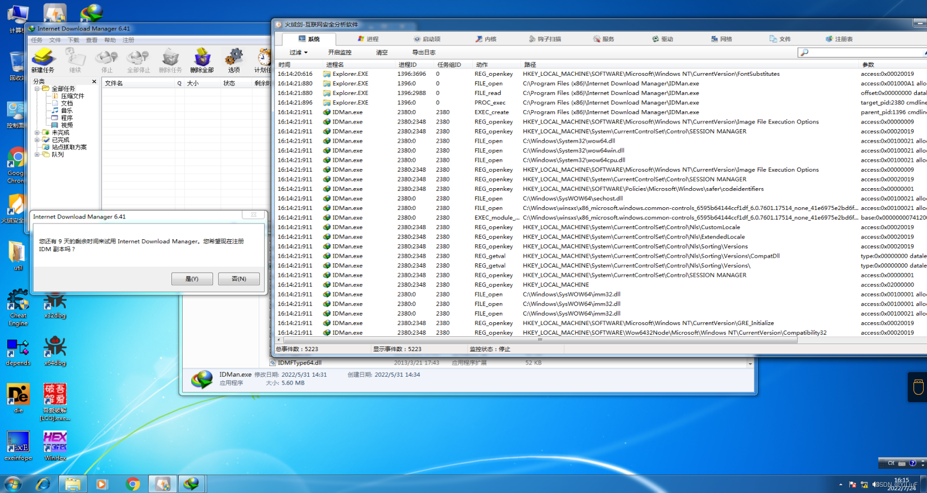Click 开启监控 to start monitoring
927x493 pixels.
point(340,52)
